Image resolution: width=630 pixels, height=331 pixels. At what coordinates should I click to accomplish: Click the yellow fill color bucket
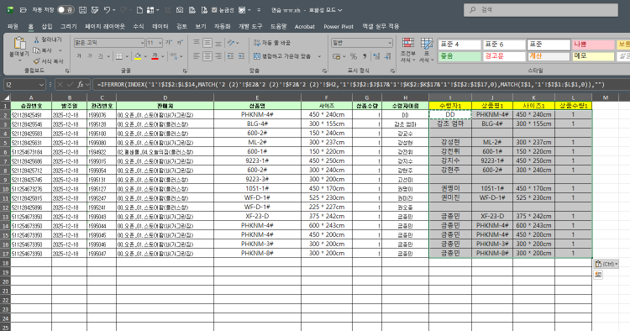(x=138, y=56)
